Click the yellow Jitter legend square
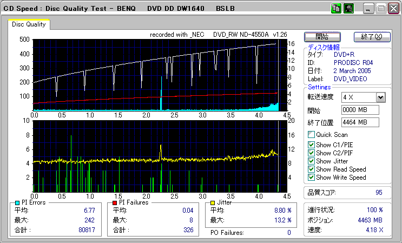The image size is (402, 243). click(214, 202)
